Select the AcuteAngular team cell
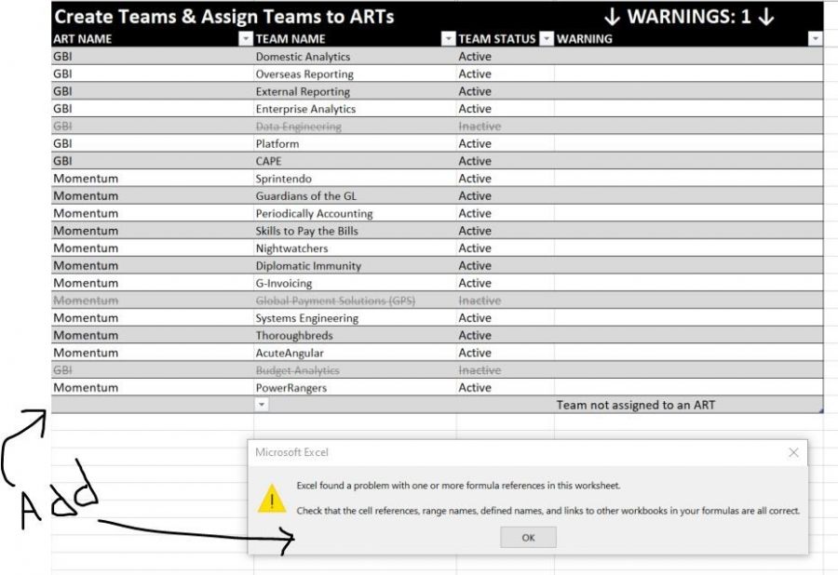The height and width of the screenshot is (575, 838). coord(355,353)
